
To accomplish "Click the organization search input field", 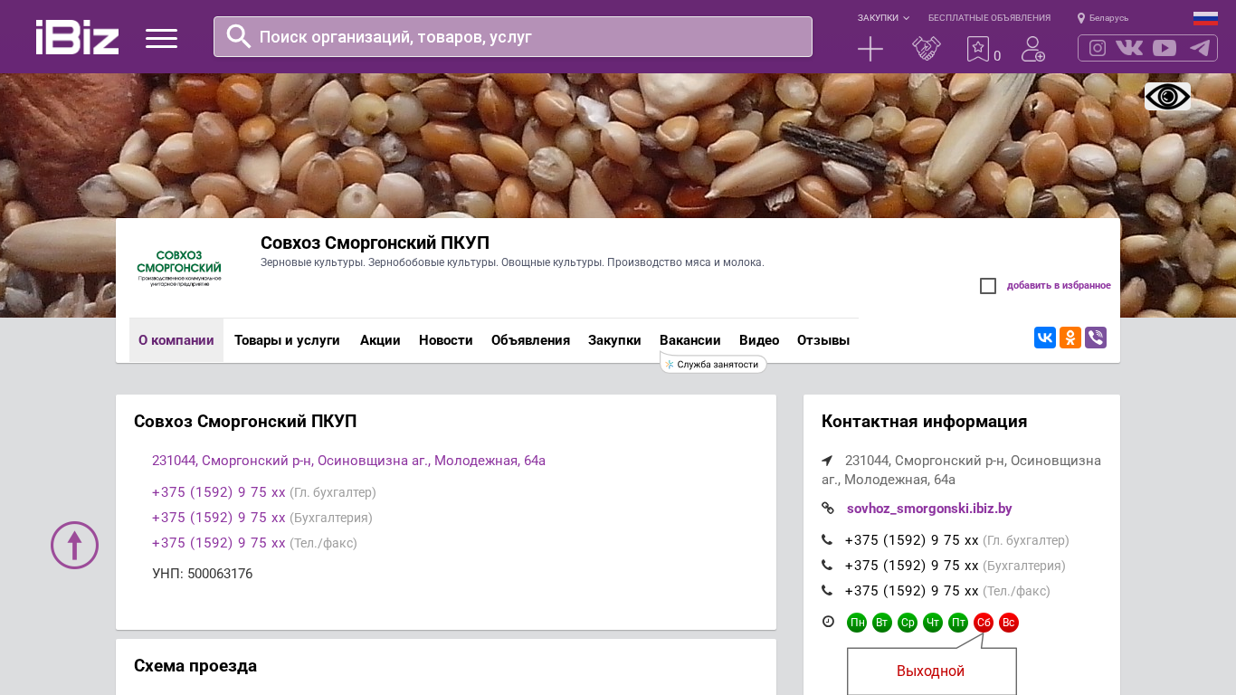I will tap(525, 37).
